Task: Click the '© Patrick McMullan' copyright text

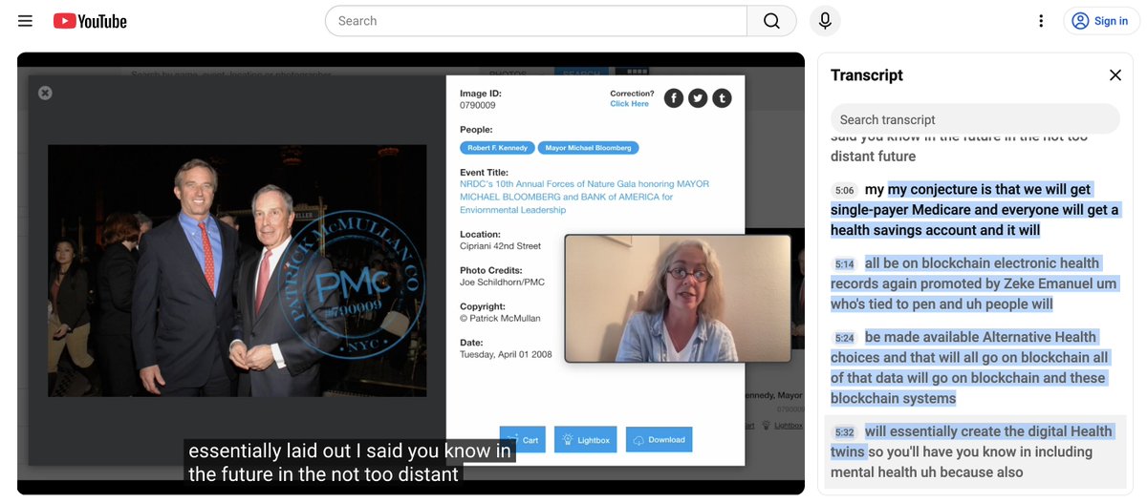Action: (498, 319)
